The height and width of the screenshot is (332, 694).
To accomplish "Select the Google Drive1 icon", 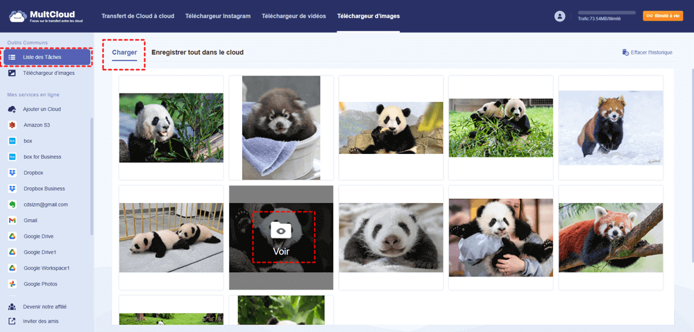I will (12, 252).
